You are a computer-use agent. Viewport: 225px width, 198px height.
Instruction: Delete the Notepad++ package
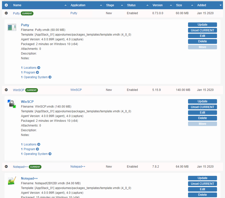coord(203,195)
